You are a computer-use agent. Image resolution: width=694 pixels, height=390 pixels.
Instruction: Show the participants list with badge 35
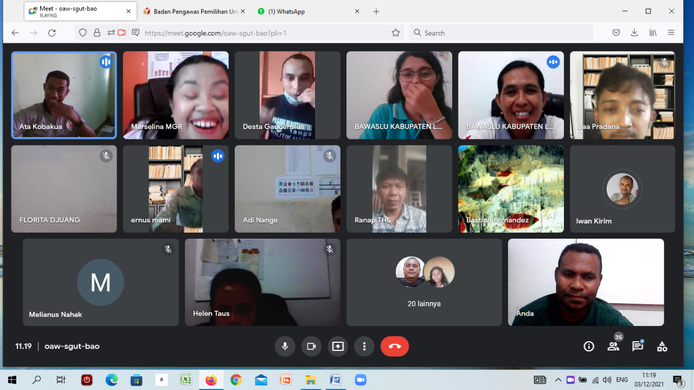[x=613, y=346]
